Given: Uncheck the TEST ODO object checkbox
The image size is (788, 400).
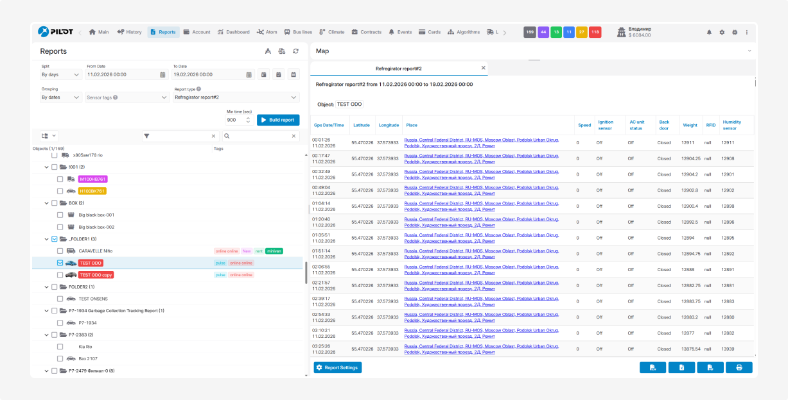Looking at the screenshot, I should 60,263.
